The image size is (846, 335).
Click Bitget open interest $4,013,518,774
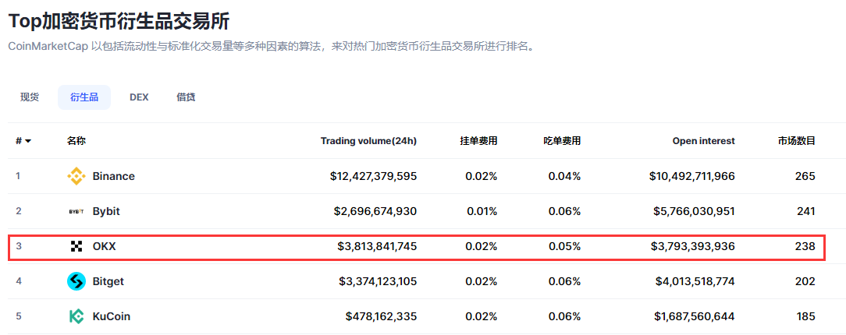pyautogui.click(x=695, y=281)
